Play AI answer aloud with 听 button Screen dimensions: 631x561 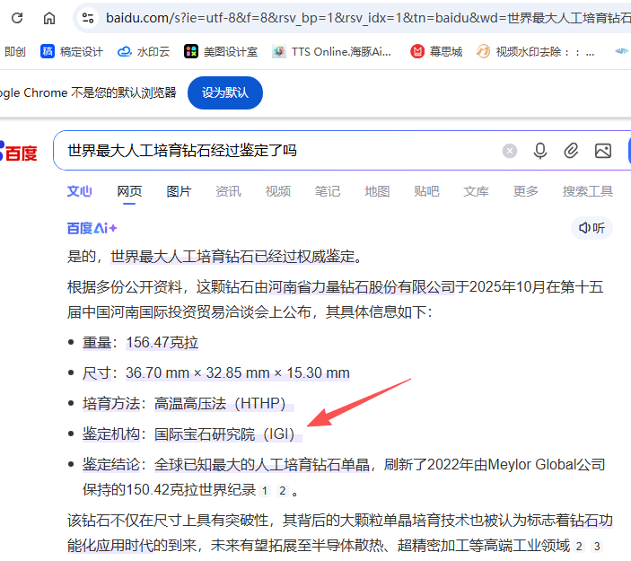[592, 228]
